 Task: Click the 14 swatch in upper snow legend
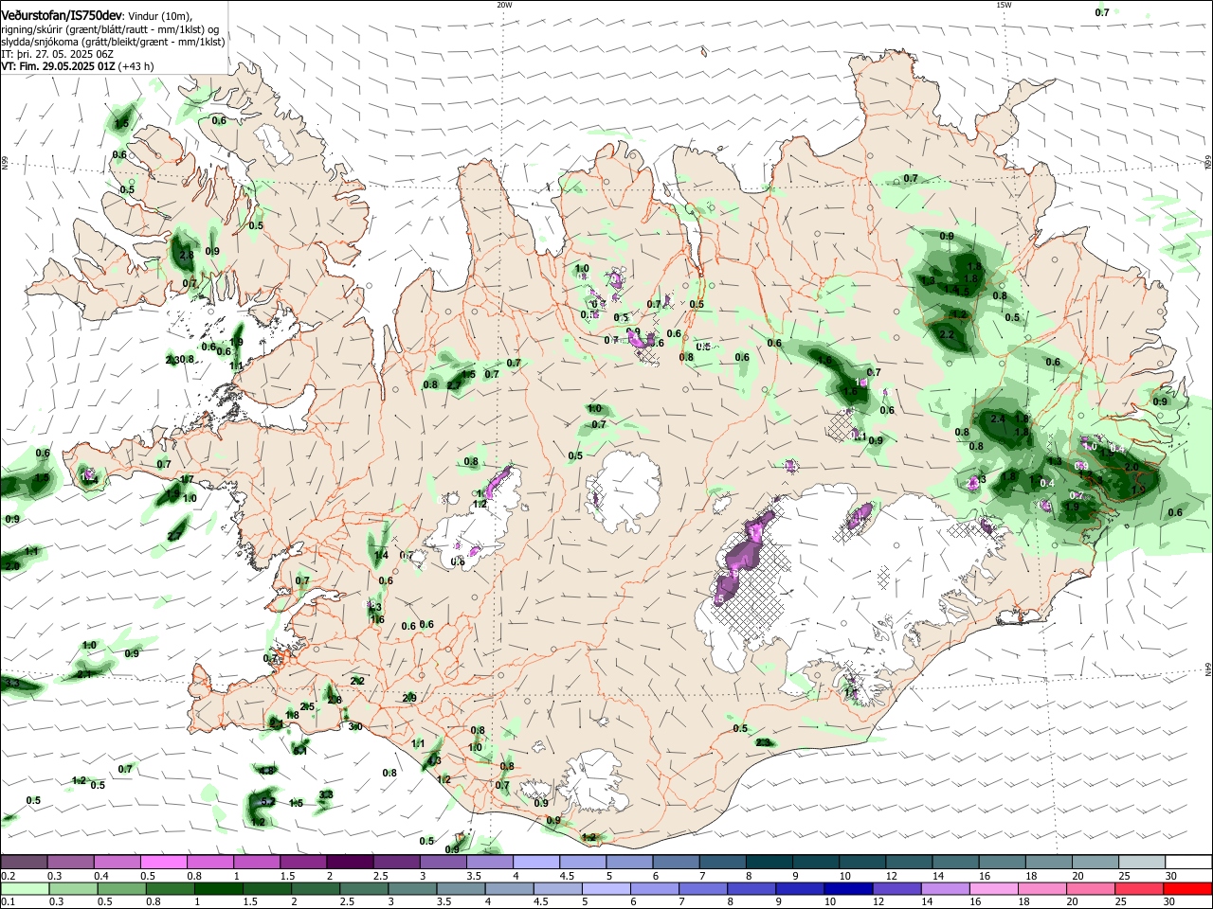tap(953, 862)
